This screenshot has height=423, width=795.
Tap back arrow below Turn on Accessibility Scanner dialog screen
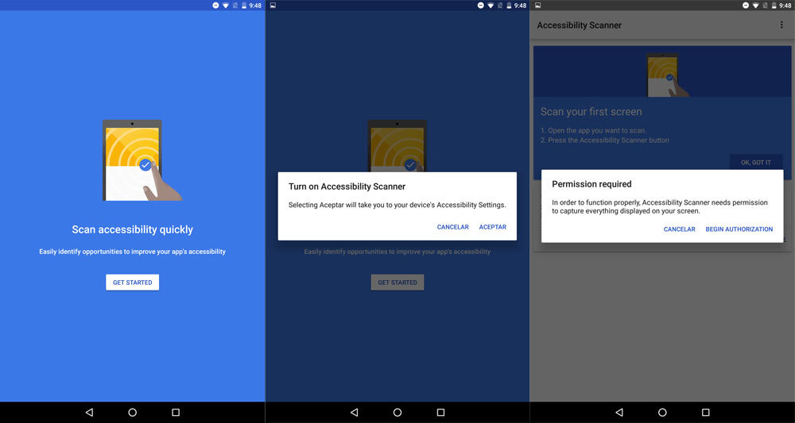pyautogui.click(x=354, y=413)
